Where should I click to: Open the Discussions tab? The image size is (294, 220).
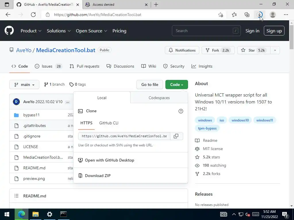coord(120,66)
